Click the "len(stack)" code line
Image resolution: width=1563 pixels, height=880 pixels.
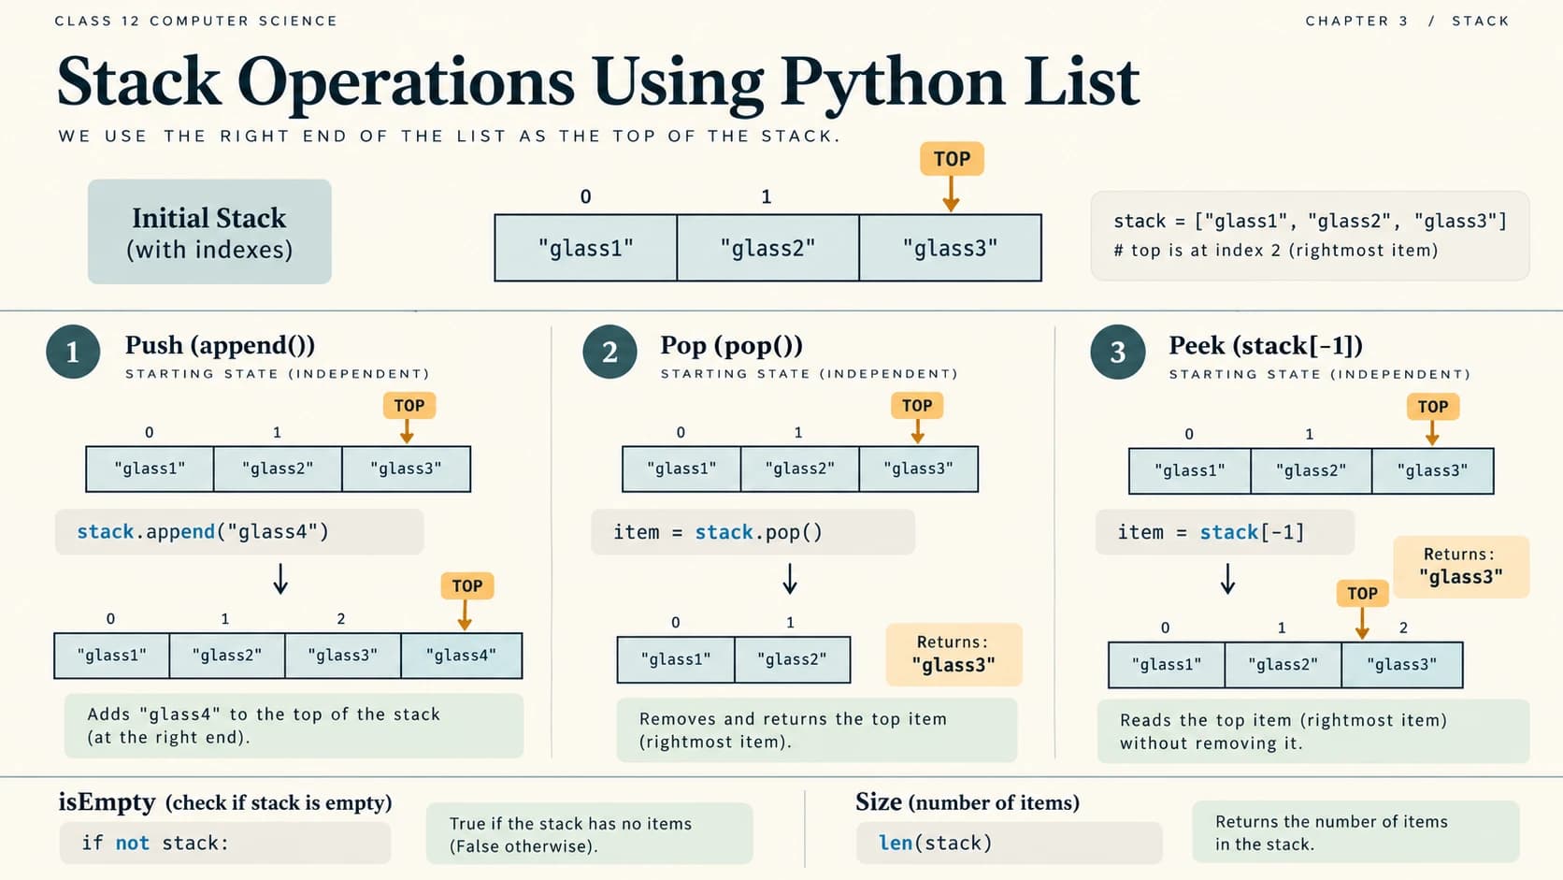point(1009,844)
